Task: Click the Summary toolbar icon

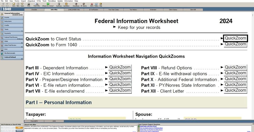Action: pos(59,5)
